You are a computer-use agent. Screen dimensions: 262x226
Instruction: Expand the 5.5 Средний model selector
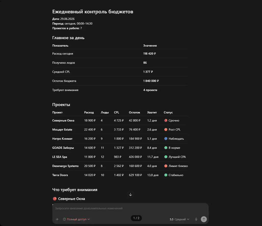tap(179, 219)
